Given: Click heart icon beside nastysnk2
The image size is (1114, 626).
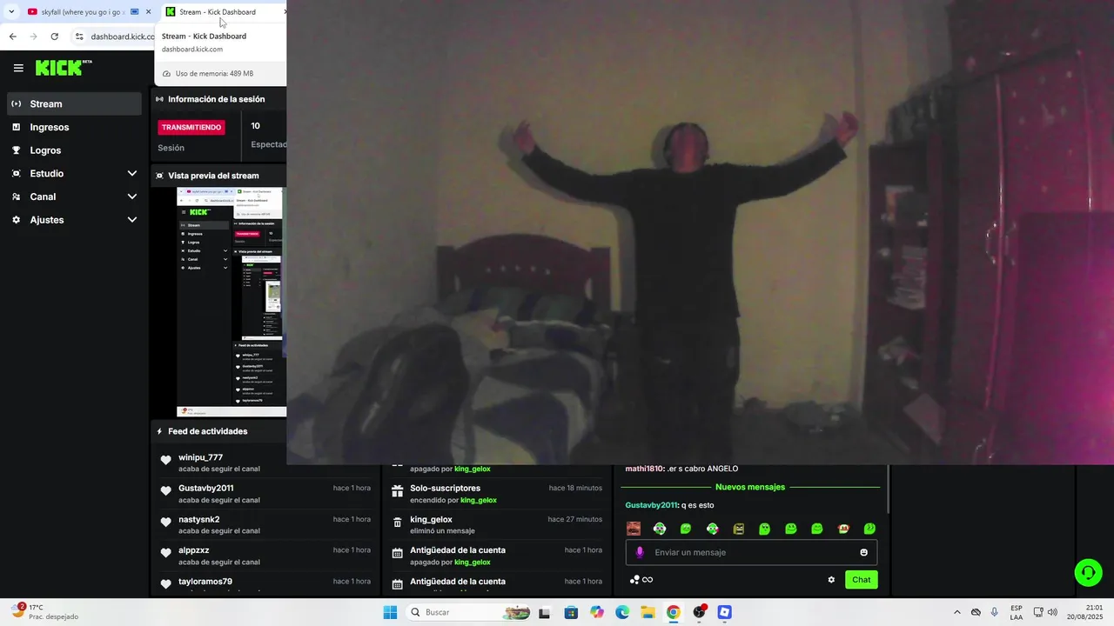Looking at the screenshot, I should [165, 523].
